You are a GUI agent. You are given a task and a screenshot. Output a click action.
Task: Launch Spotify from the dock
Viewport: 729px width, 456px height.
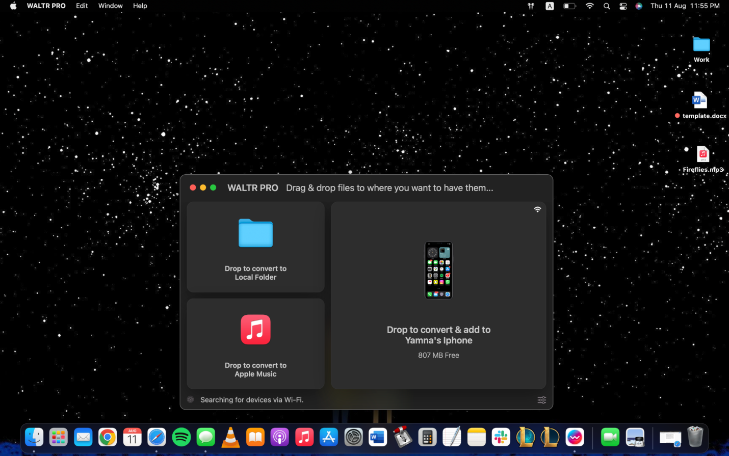[181, 437]
